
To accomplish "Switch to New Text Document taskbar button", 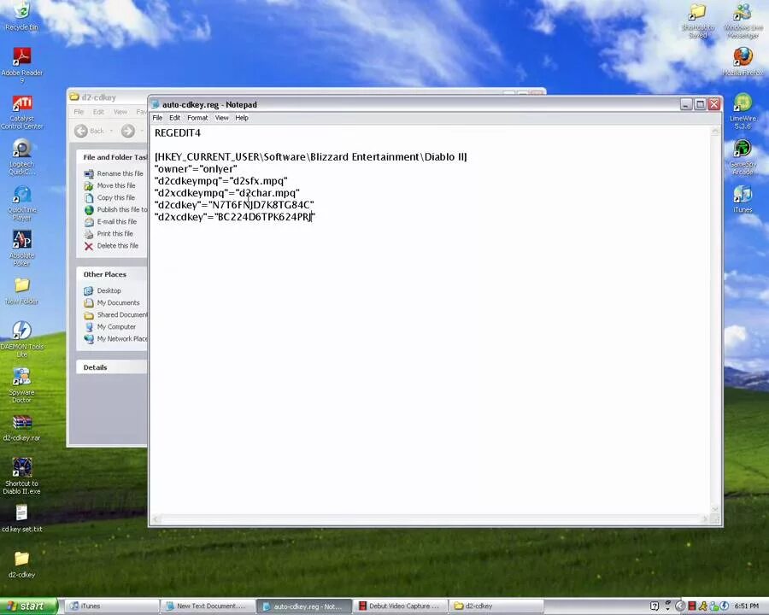I will pyautogui.click(x=208, y=606).
